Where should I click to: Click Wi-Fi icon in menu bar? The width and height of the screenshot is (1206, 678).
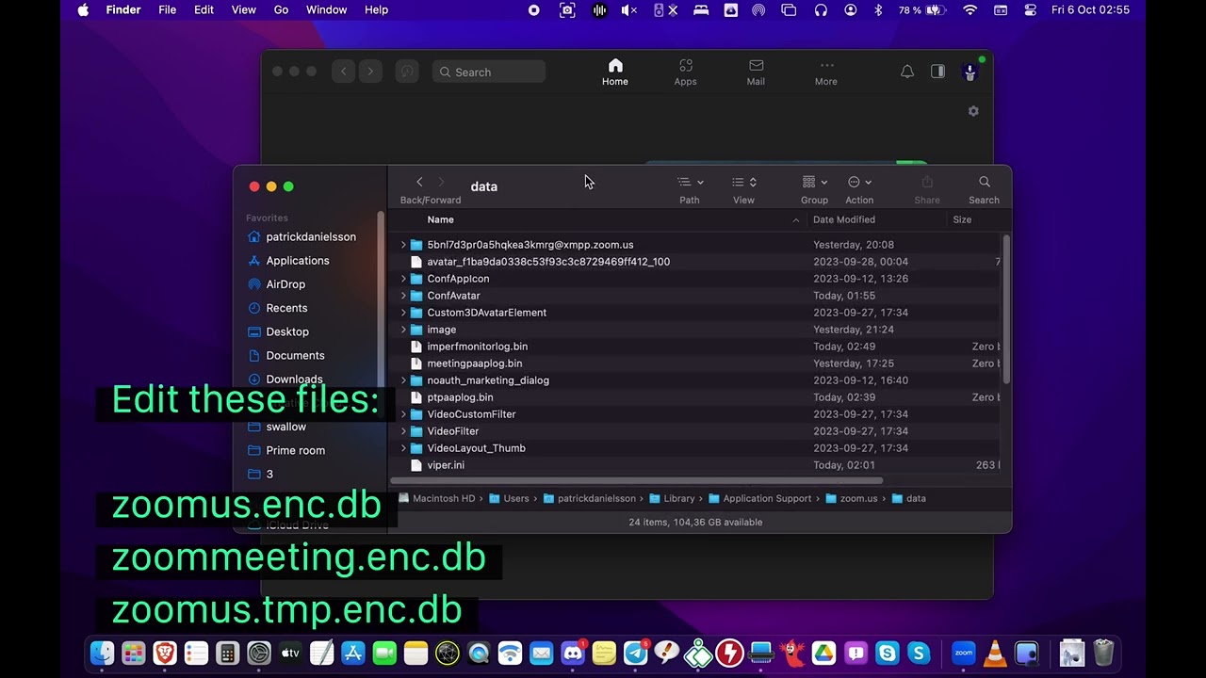(x=970, y=9)
